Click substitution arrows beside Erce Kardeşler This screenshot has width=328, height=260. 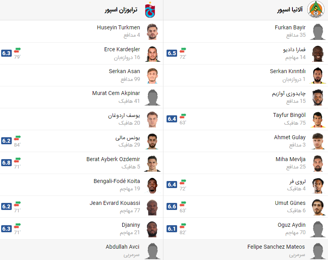(x=16, y=50)
